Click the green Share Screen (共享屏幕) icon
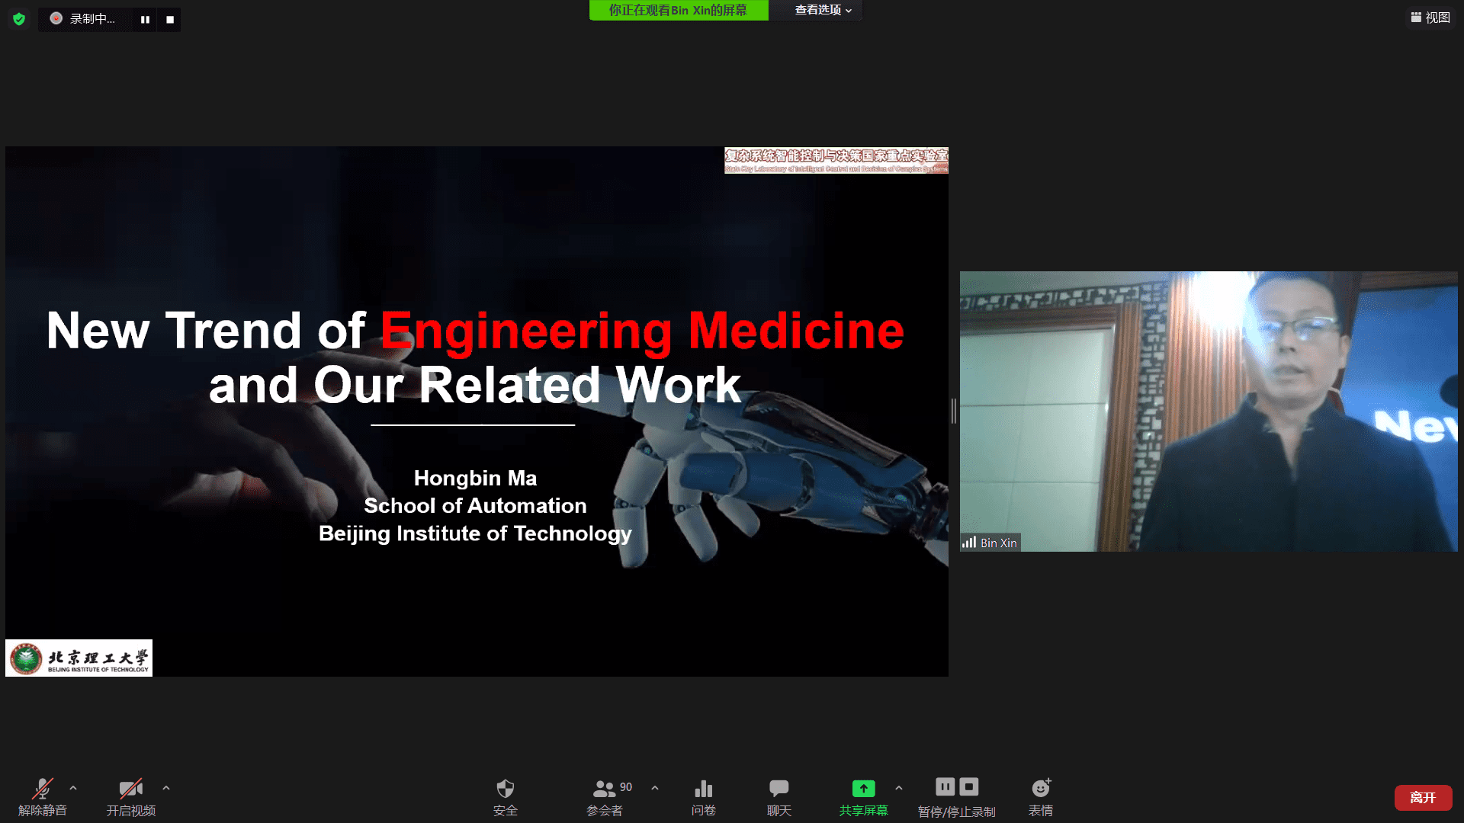 pyautogui.click(x=863, y=789)
